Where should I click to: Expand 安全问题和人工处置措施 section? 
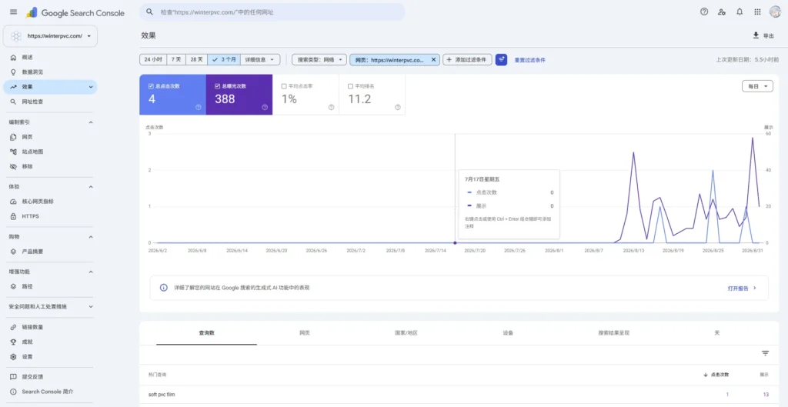click(91, 306)
